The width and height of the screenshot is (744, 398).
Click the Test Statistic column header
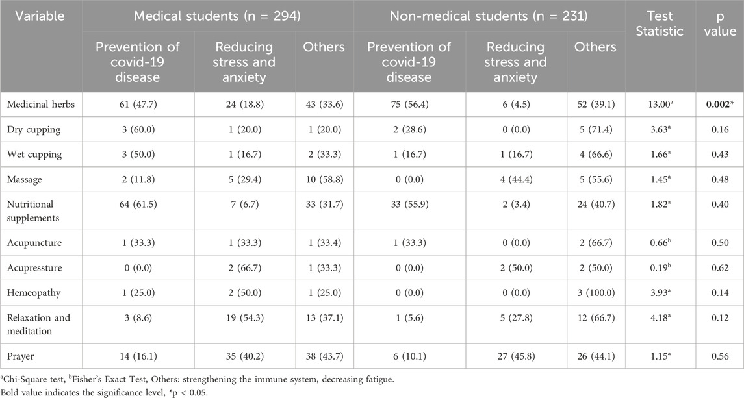click(x=660, y=23)
